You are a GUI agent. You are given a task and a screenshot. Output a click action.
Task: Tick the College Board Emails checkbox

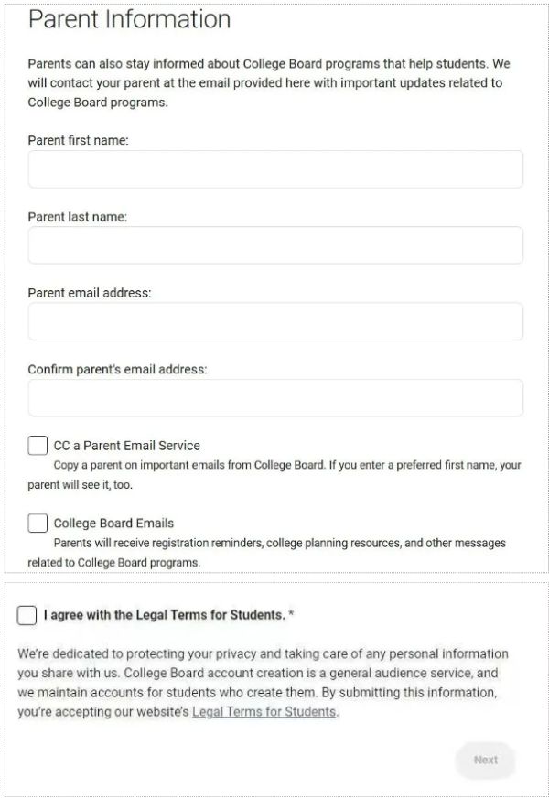(x=38, y=524)
